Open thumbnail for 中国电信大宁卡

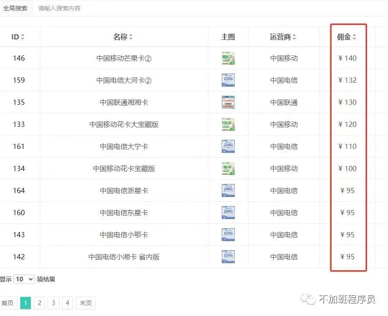pos(228,146)
